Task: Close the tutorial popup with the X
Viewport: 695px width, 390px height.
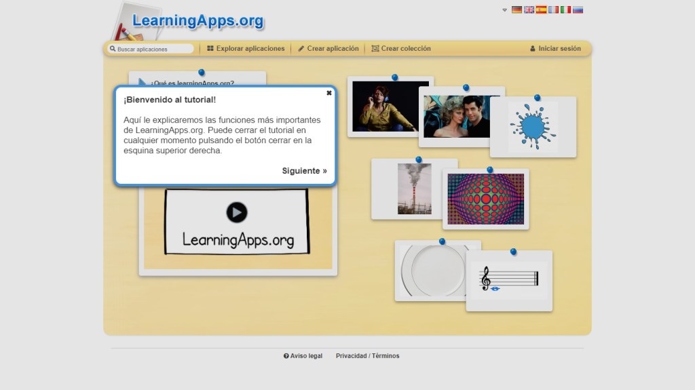Action: click(329, 93)
